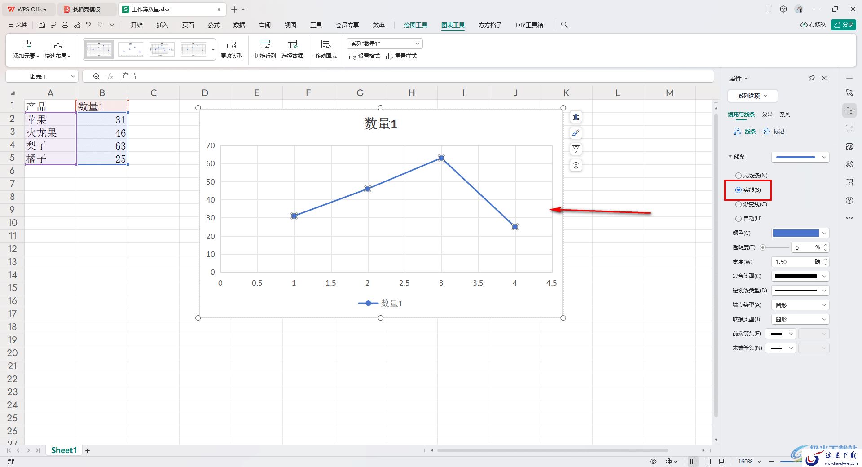Click Reset Style (重置样式) button
The width and height of the screenshot is (862, 467).
(401, 56)
